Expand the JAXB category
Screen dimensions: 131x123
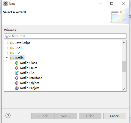pos(7,48)
